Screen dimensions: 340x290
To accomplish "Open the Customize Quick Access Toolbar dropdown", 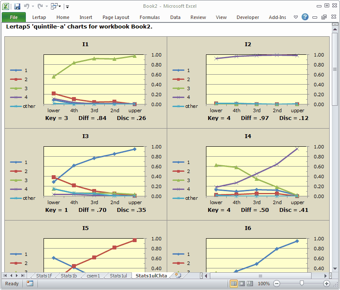I will coord(67,7).
